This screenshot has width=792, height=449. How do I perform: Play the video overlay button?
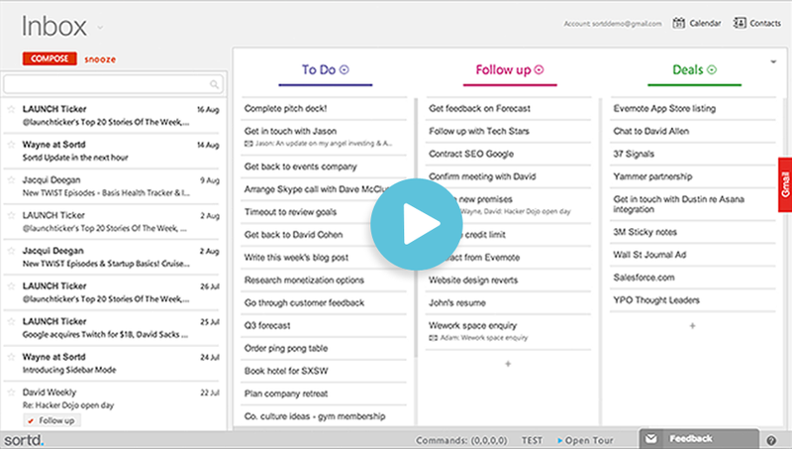pyautogui.click(x=408, y=225)
